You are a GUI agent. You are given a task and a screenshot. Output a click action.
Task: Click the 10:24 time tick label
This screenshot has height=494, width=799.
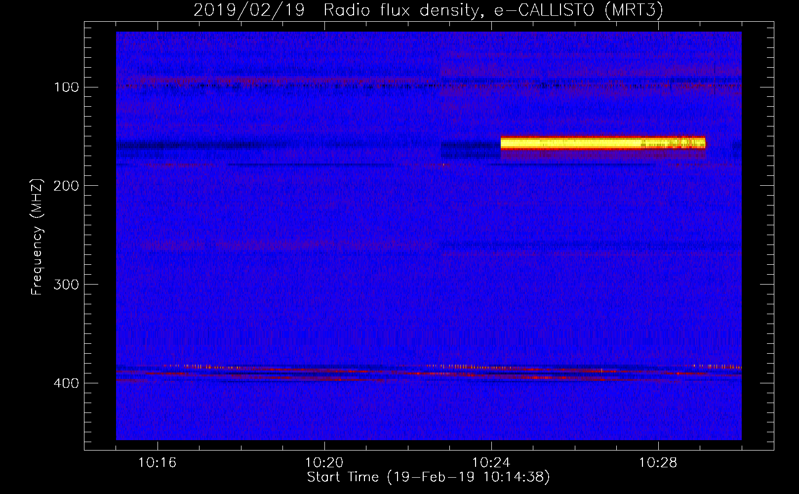tap(491, 463)
